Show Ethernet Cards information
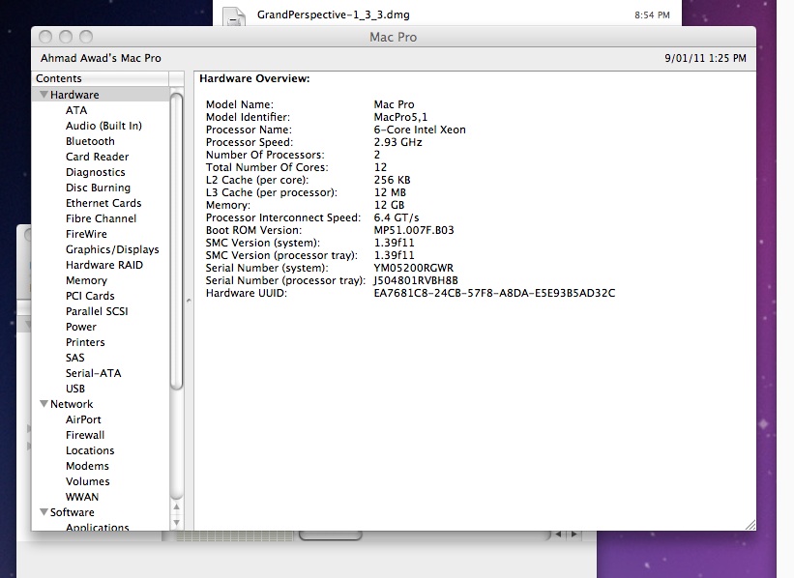 (x=103, y=203)
